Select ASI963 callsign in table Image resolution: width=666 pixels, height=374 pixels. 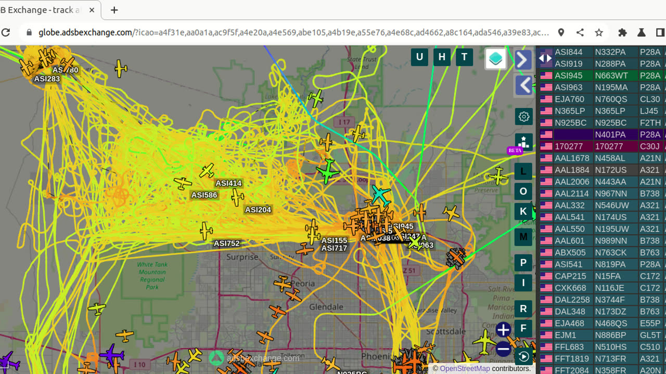568,87
